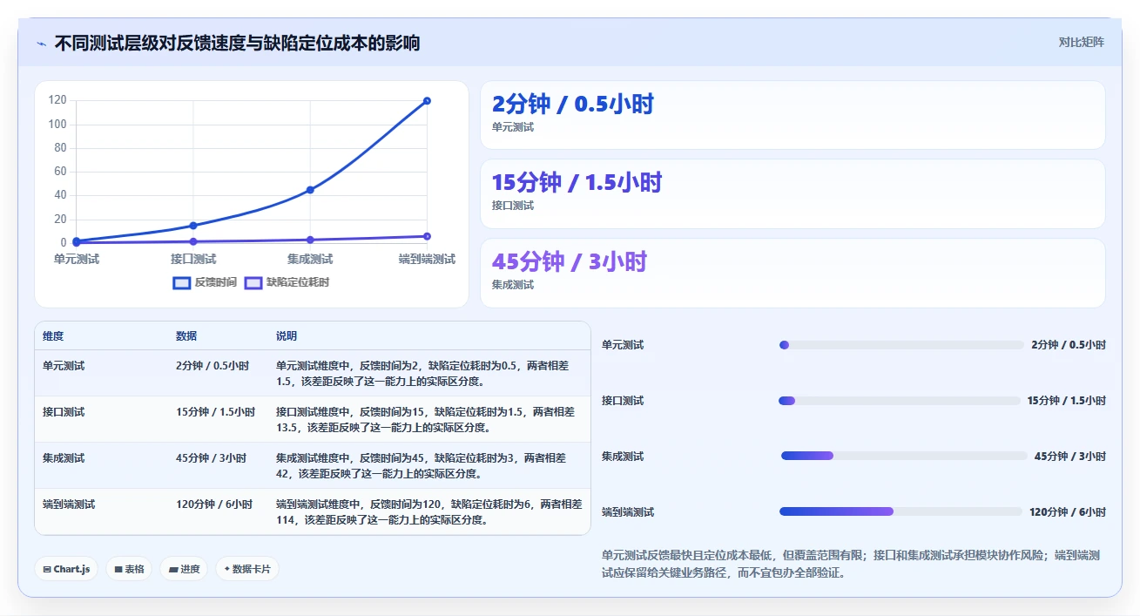Click the 对比矩阵 label in header
Image resolution: width=1140 pixels, height=616 pixels.
click(1081, 42)
